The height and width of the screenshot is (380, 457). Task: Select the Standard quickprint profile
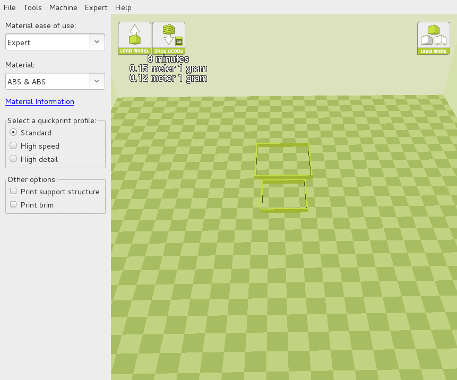point(14,133)
